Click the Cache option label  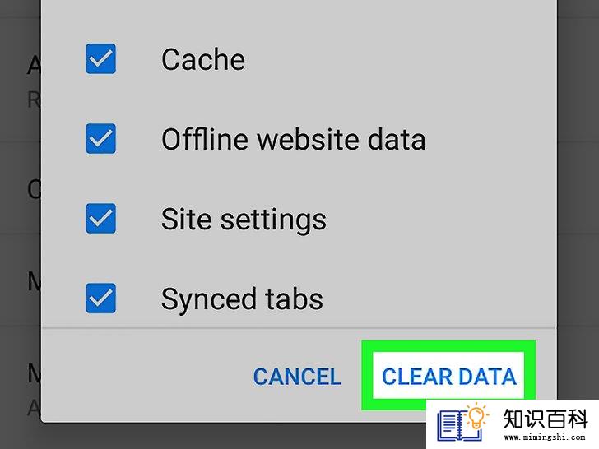tap(203, 59)
